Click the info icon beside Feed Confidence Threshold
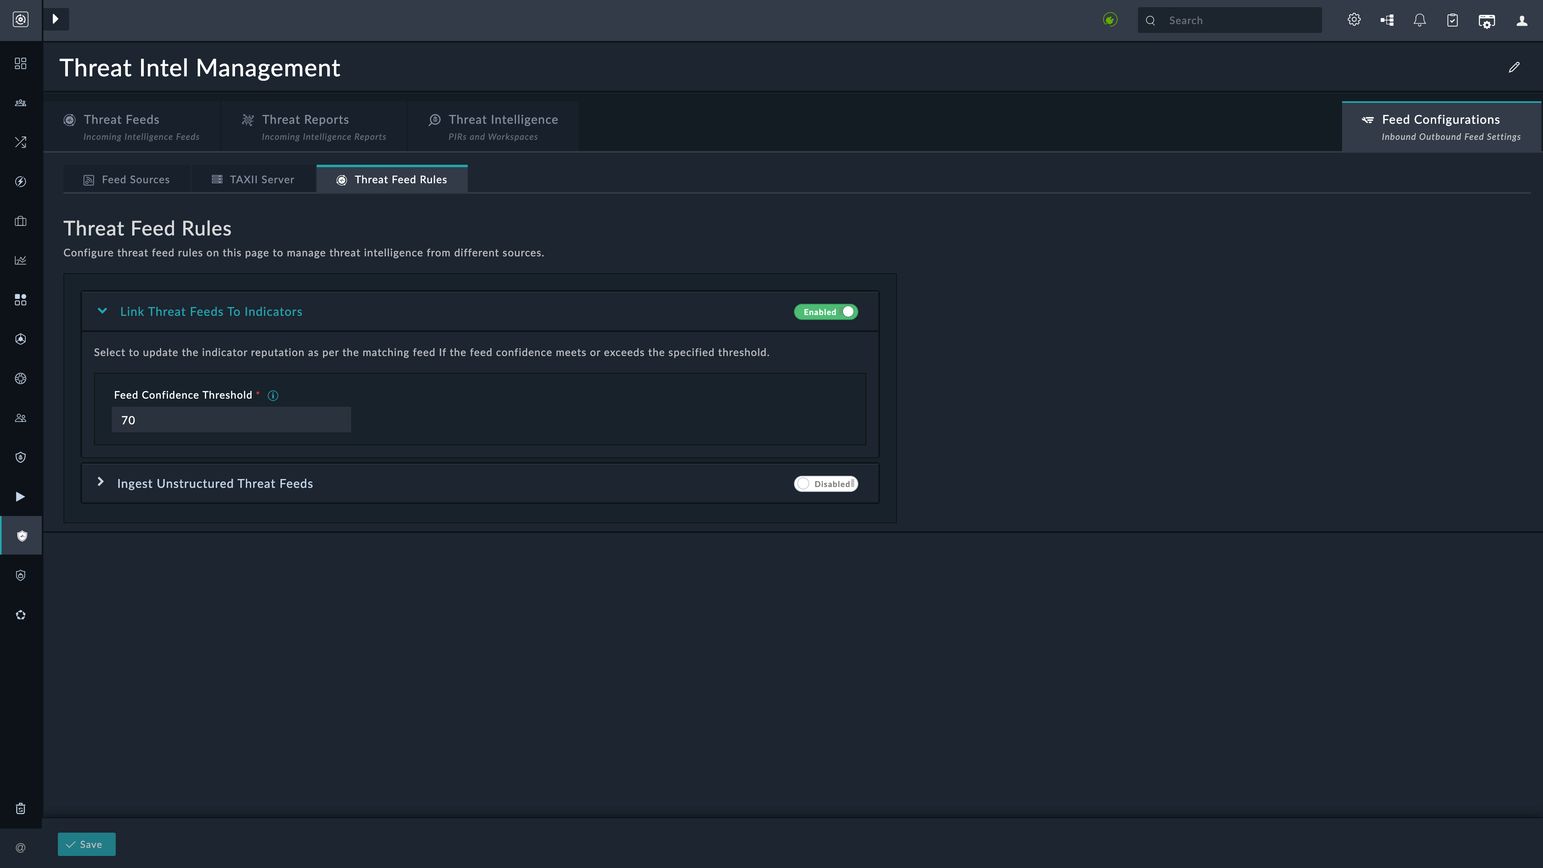 point(272,395)
